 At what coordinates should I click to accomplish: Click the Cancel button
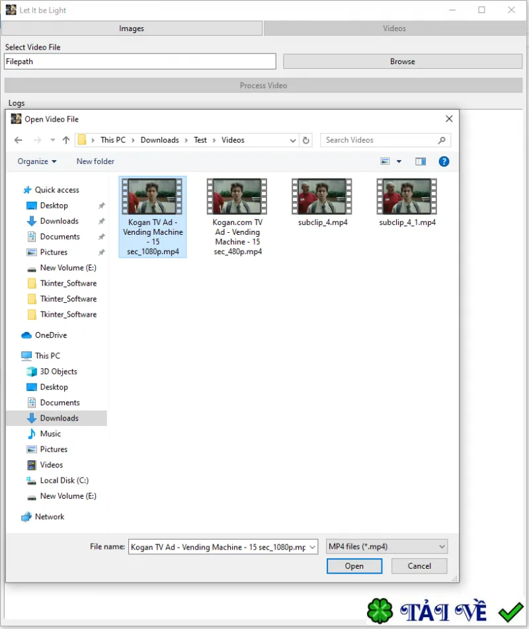click(x=419, y=566)
